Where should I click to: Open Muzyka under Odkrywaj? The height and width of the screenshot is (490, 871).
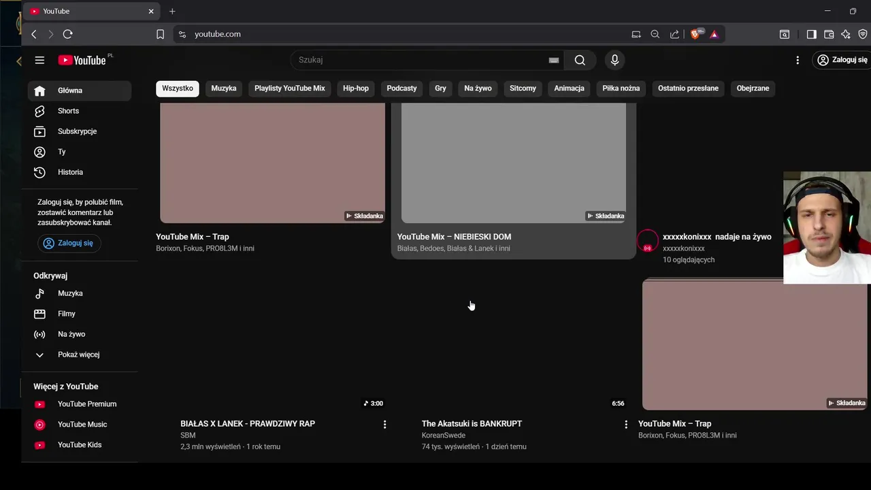80,293
